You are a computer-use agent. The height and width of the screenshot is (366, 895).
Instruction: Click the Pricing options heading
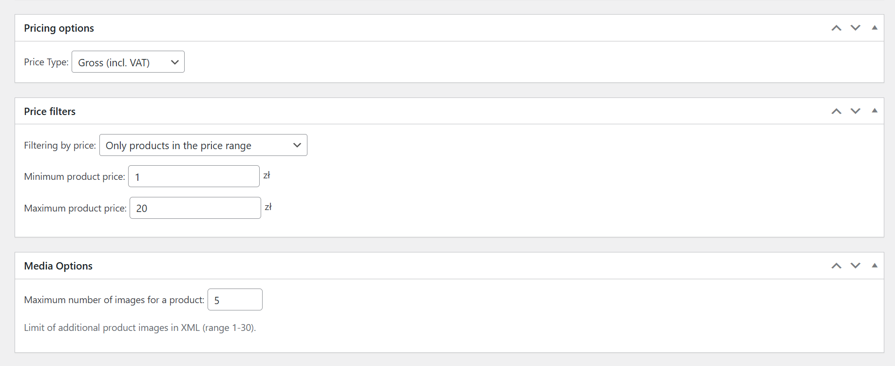[x=59, y=28]
